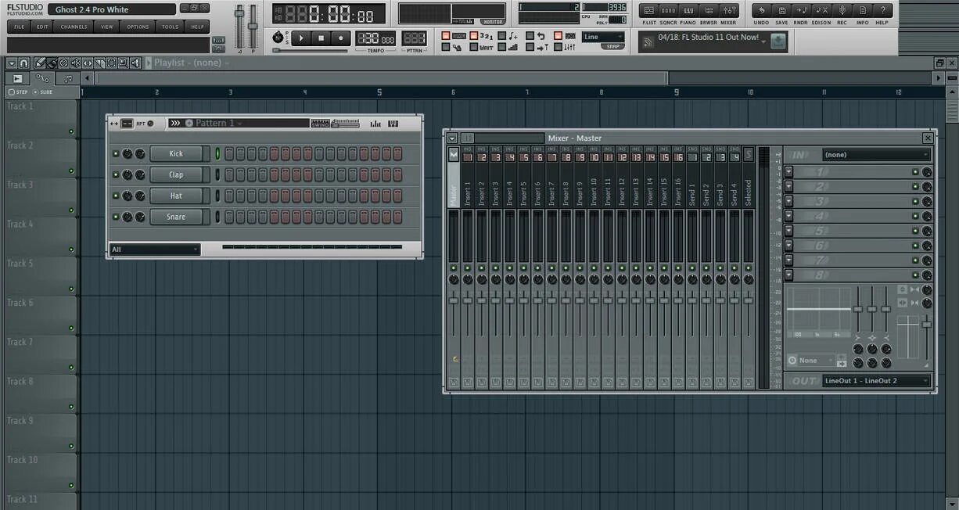Launch Edison from the toolbar
The height and width of the screenshot is (510, 959).
822,9
